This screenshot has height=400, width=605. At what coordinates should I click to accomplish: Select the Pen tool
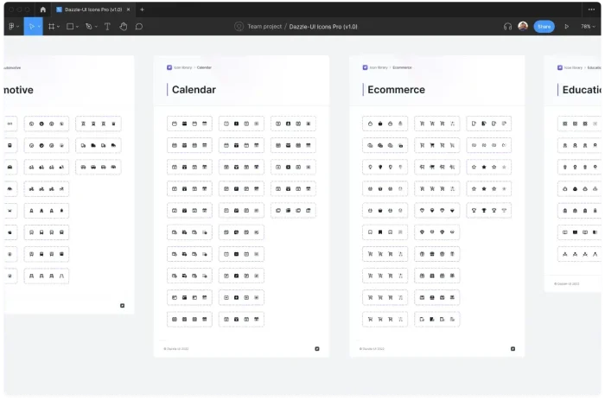pyautogui.click(x=89, y=27)
